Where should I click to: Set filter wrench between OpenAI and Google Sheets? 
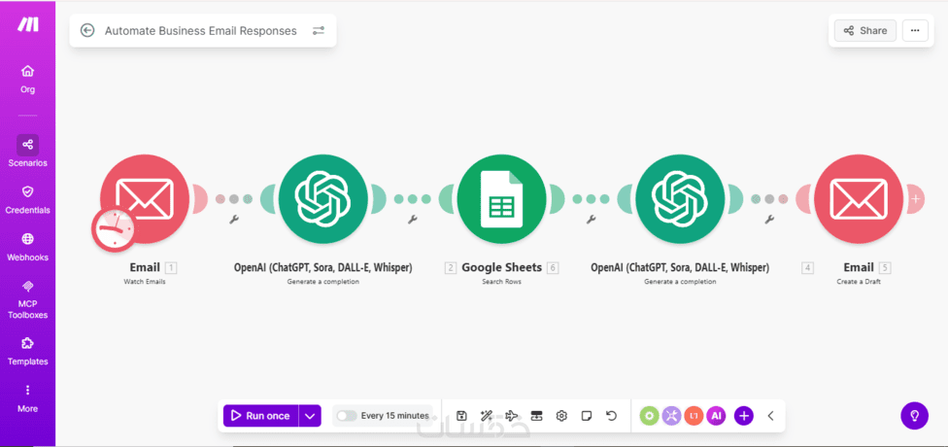coord(413,220)
